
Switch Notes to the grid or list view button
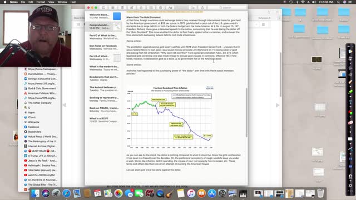(x=113, y=7)
